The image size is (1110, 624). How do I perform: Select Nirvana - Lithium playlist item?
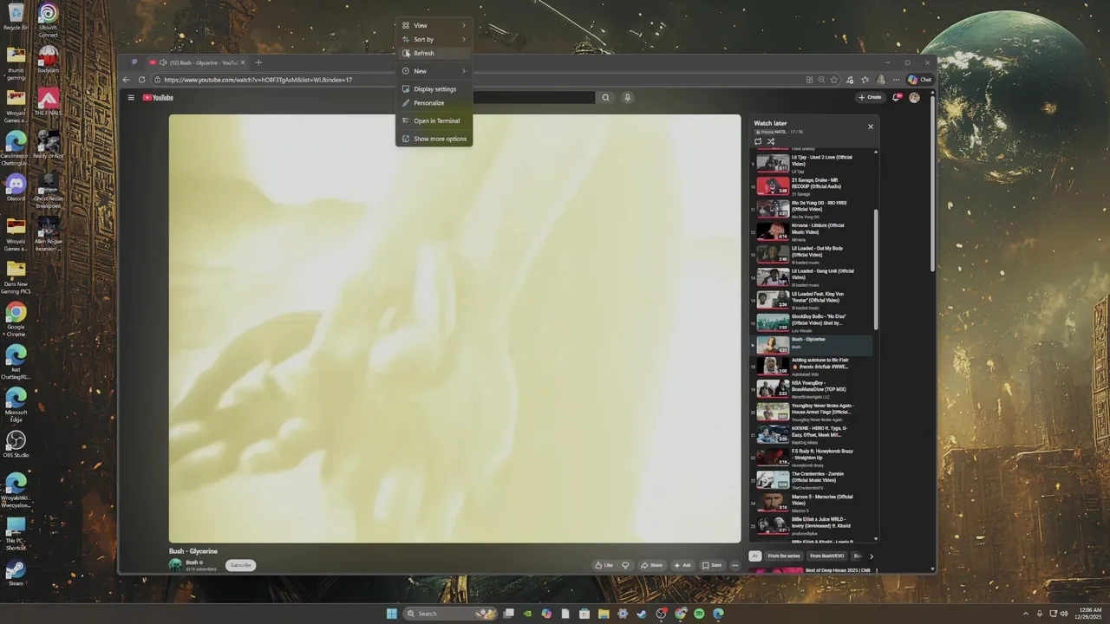pyautogui.click(x=812, y=231)
